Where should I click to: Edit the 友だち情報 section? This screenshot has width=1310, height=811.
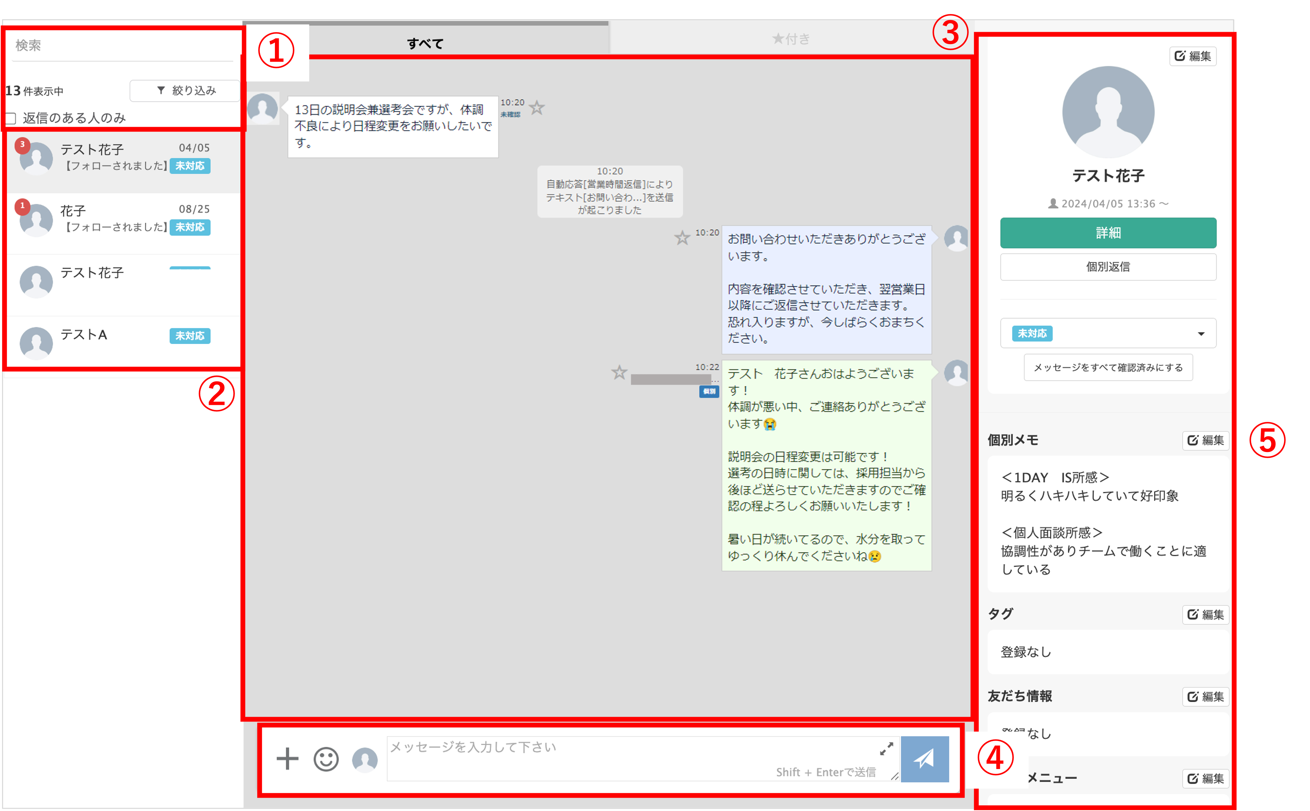[1205, 697]
